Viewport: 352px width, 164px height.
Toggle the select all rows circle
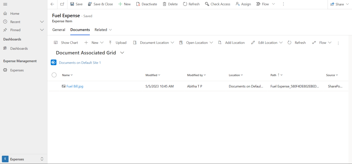tap(54, 75)
